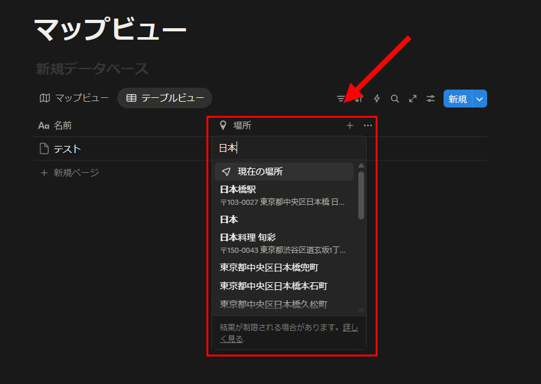The height and width of the screenshot is (384, 541).
Task: Click the suggestion list scrollbar thumb
Action: [x=361, y=195]
